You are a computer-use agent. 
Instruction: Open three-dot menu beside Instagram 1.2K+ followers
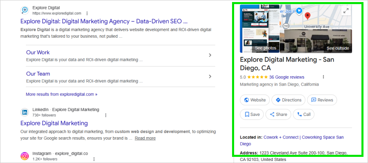[94, 159]
